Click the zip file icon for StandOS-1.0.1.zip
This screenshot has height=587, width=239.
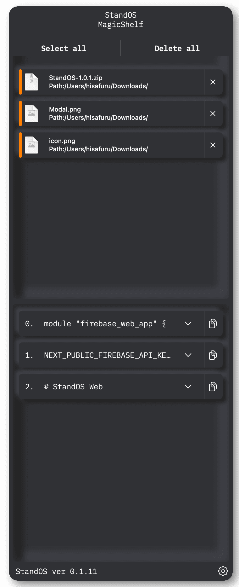coord(31,82)
